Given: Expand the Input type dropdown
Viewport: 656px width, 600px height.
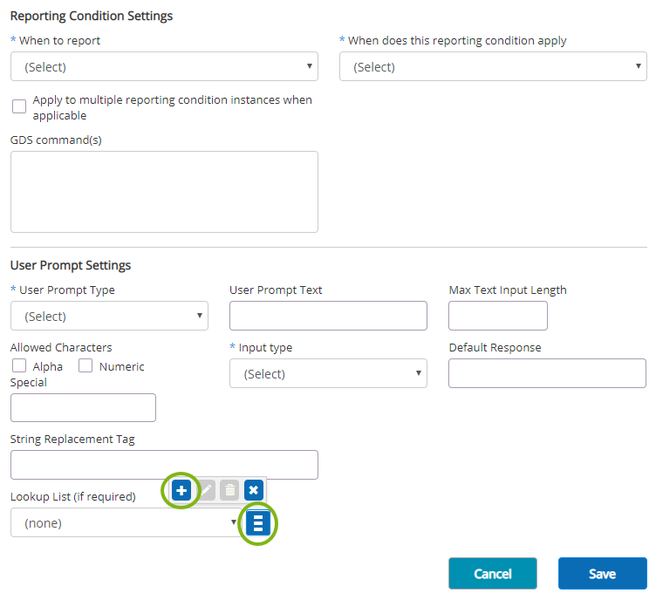Looking at the screenshot, I should pyautogui.click(x=328, y=373).
